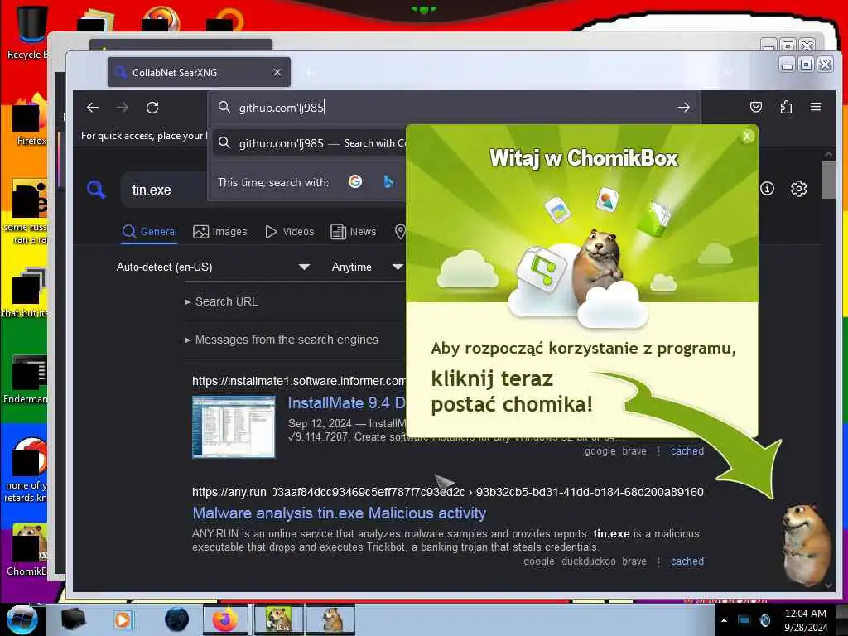Screen dimensions: 848x636
Task: Close the ChomikBox welcome popup
Action: [747, 137]
